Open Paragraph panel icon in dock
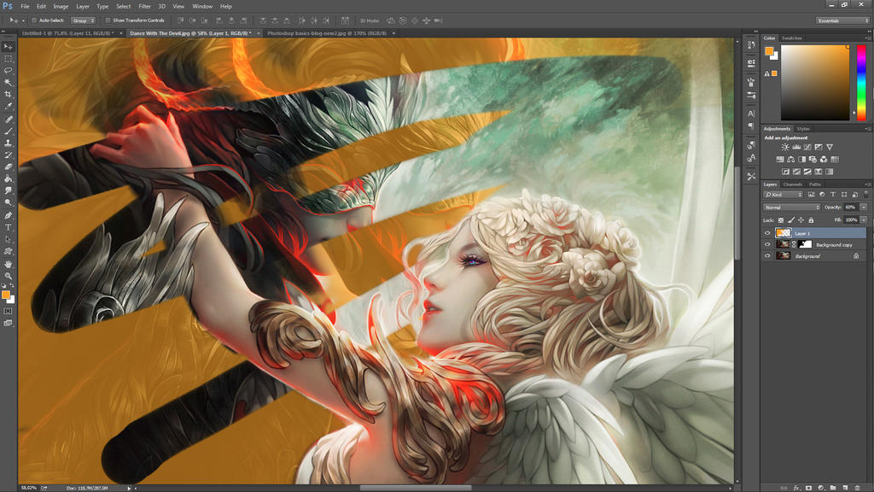This screenshot has width=874, height=492. tap(751, 126)
